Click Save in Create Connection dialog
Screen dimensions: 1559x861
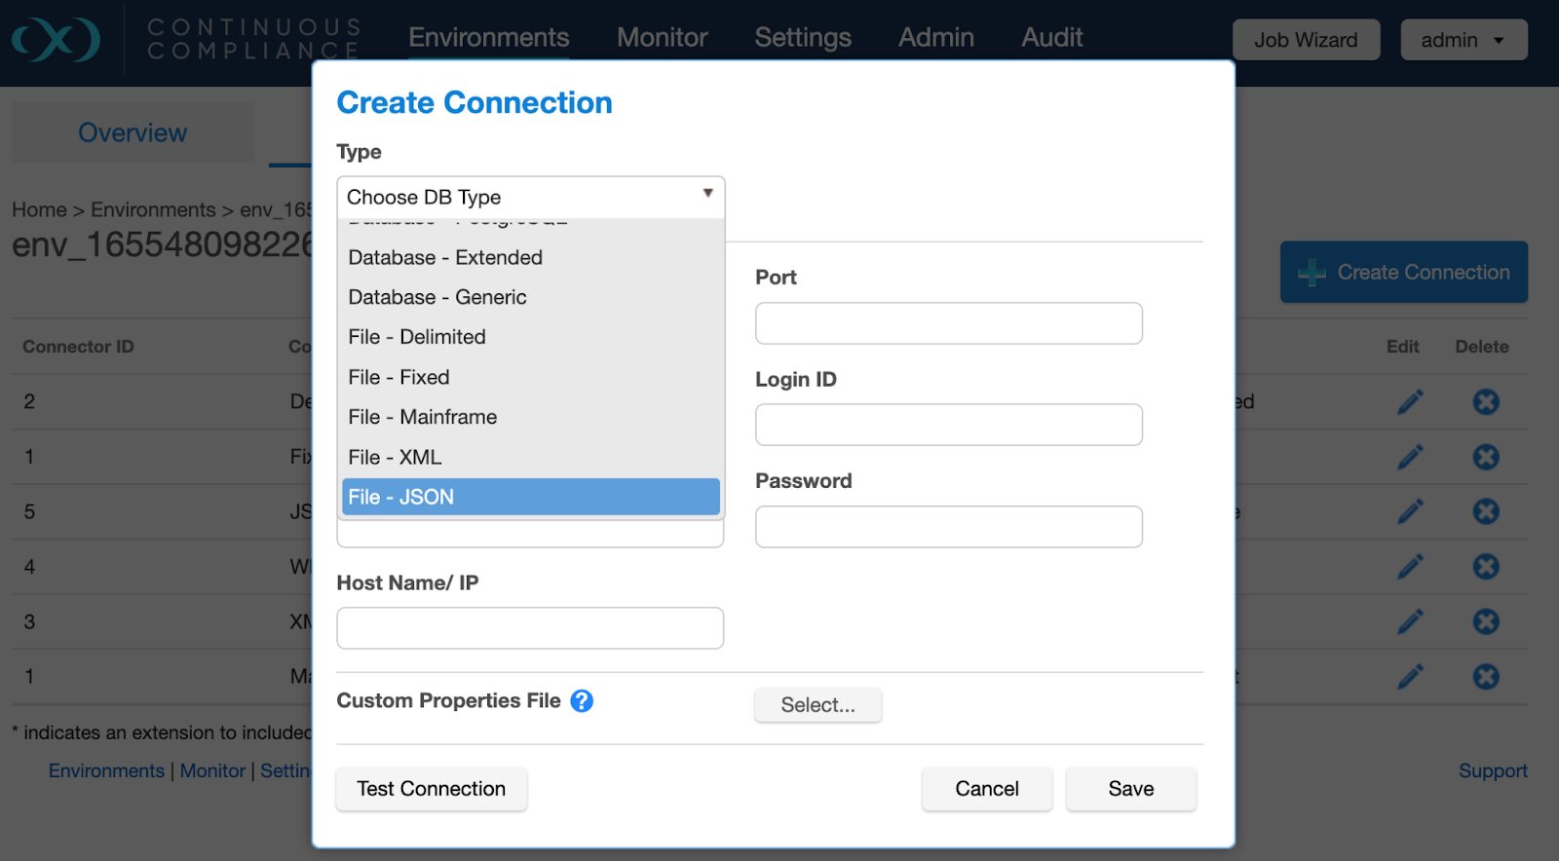tap(1130, 789)
